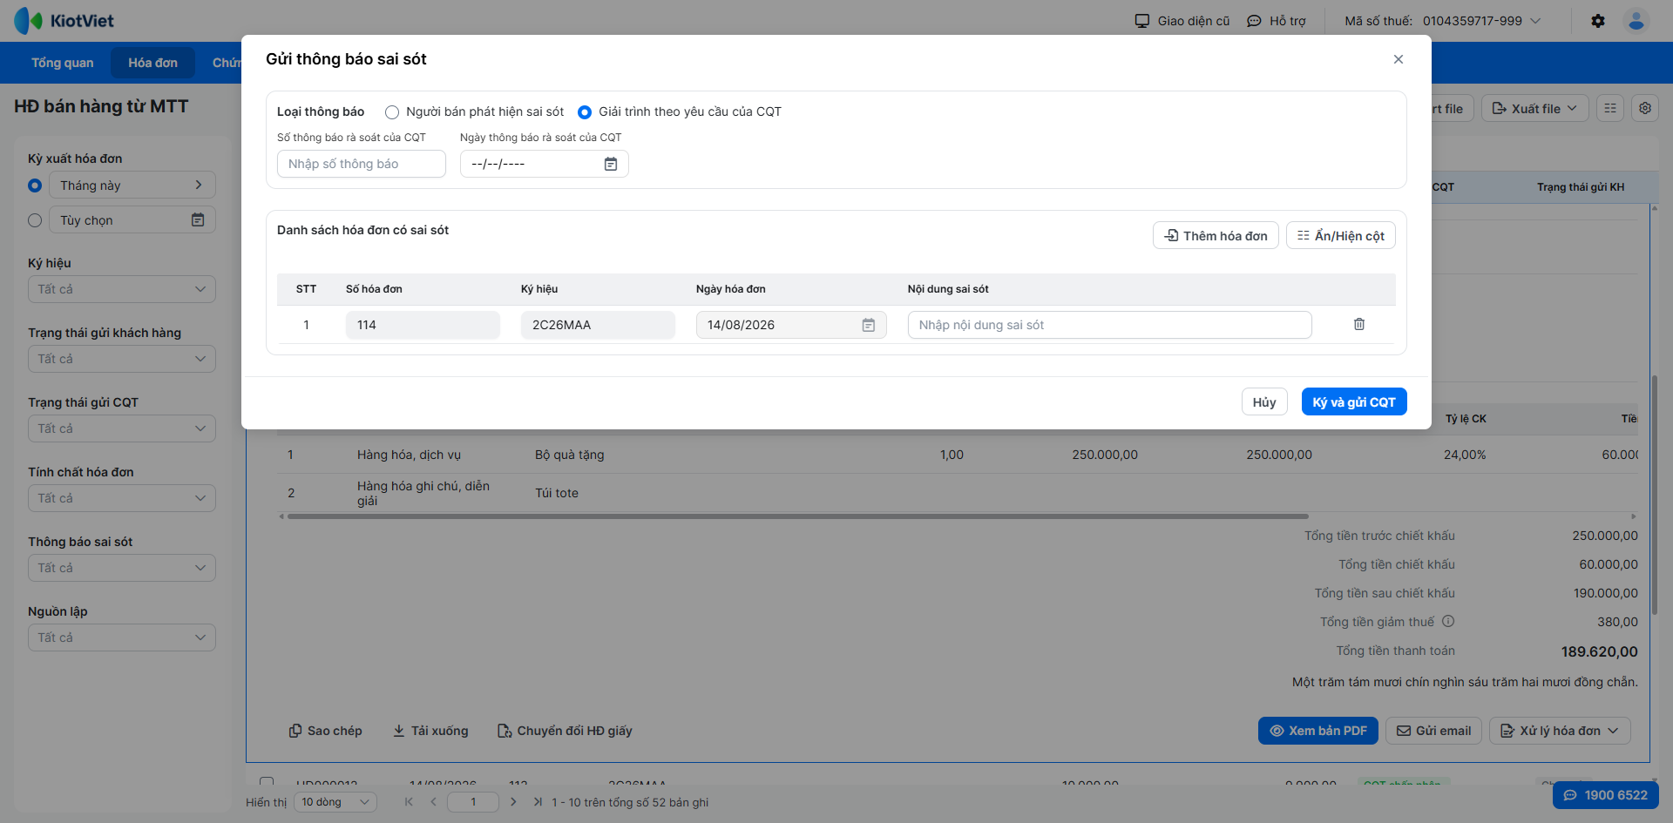This screenshot has height=823, width=1673.
Task: Close the Gửi thông báo sai sót dialog
Action: (1399, 59)
